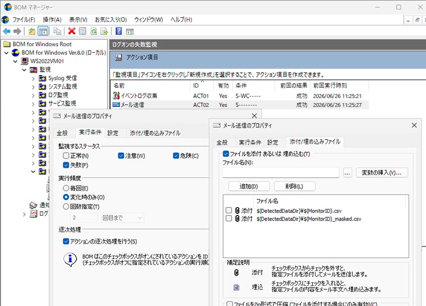Viewport: 426px width, 306px height.
Task: Click the BOM Manager app icon in title bar
Action: [8, 7]
